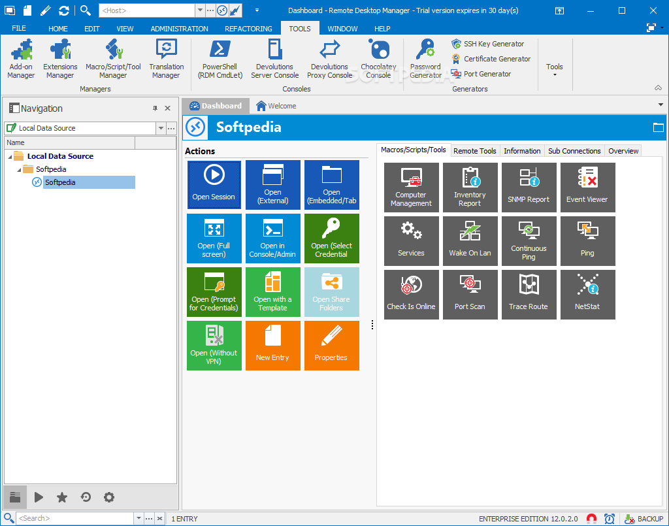Click the Open (External) tile

pos(272,185)
